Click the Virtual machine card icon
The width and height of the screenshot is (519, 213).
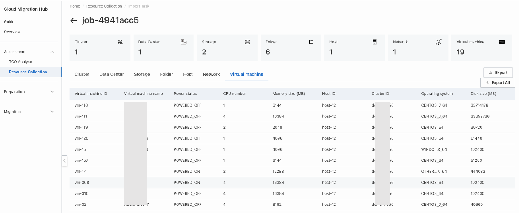pyautogui.click(x=502, y=42)
